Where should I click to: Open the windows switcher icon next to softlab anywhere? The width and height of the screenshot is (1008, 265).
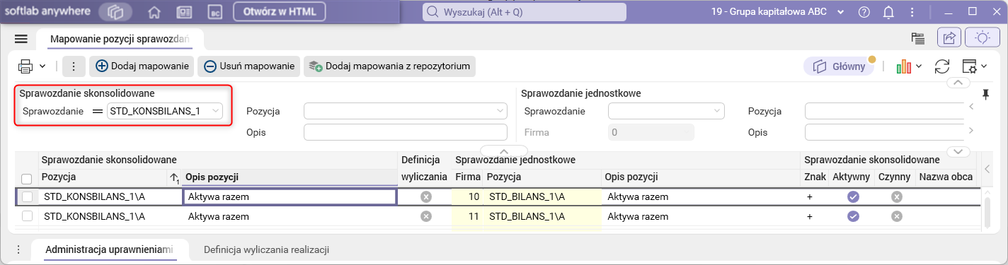point(116,12)
